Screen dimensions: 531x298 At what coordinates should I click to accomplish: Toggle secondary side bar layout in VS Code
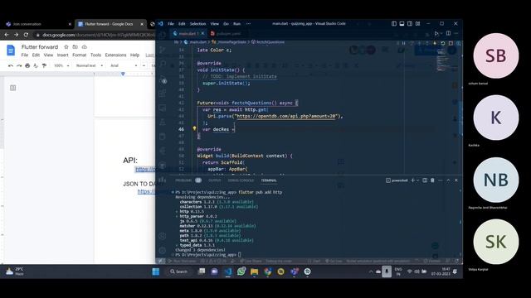[x=410, y=24]
